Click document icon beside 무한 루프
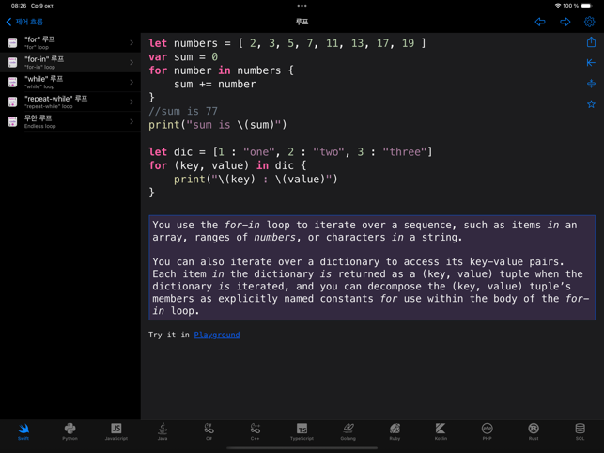 (x=13, y=121)
